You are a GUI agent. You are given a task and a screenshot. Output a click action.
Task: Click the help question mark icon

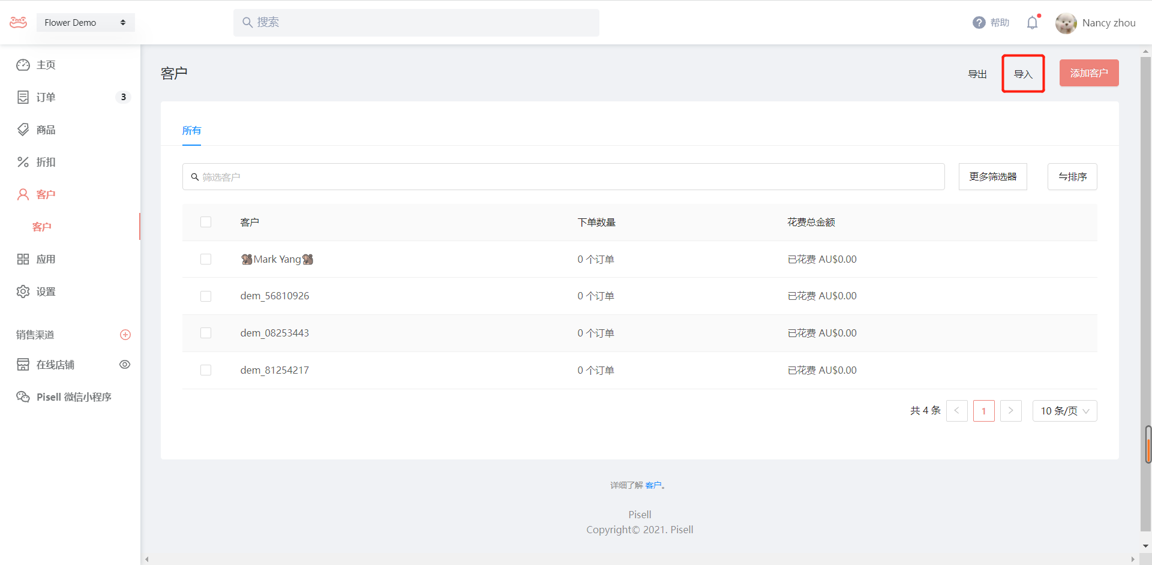tap(979, 22)
